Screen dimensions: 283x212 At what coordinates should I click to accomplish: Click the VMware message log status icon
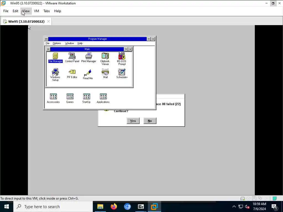[275, 198]
